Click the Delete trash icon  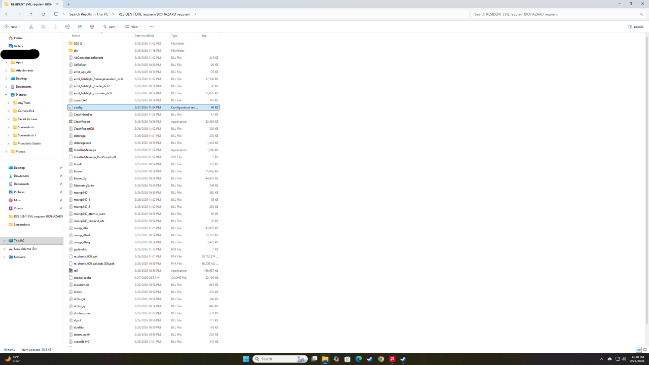pyautogui.click(x=92, y=27)
